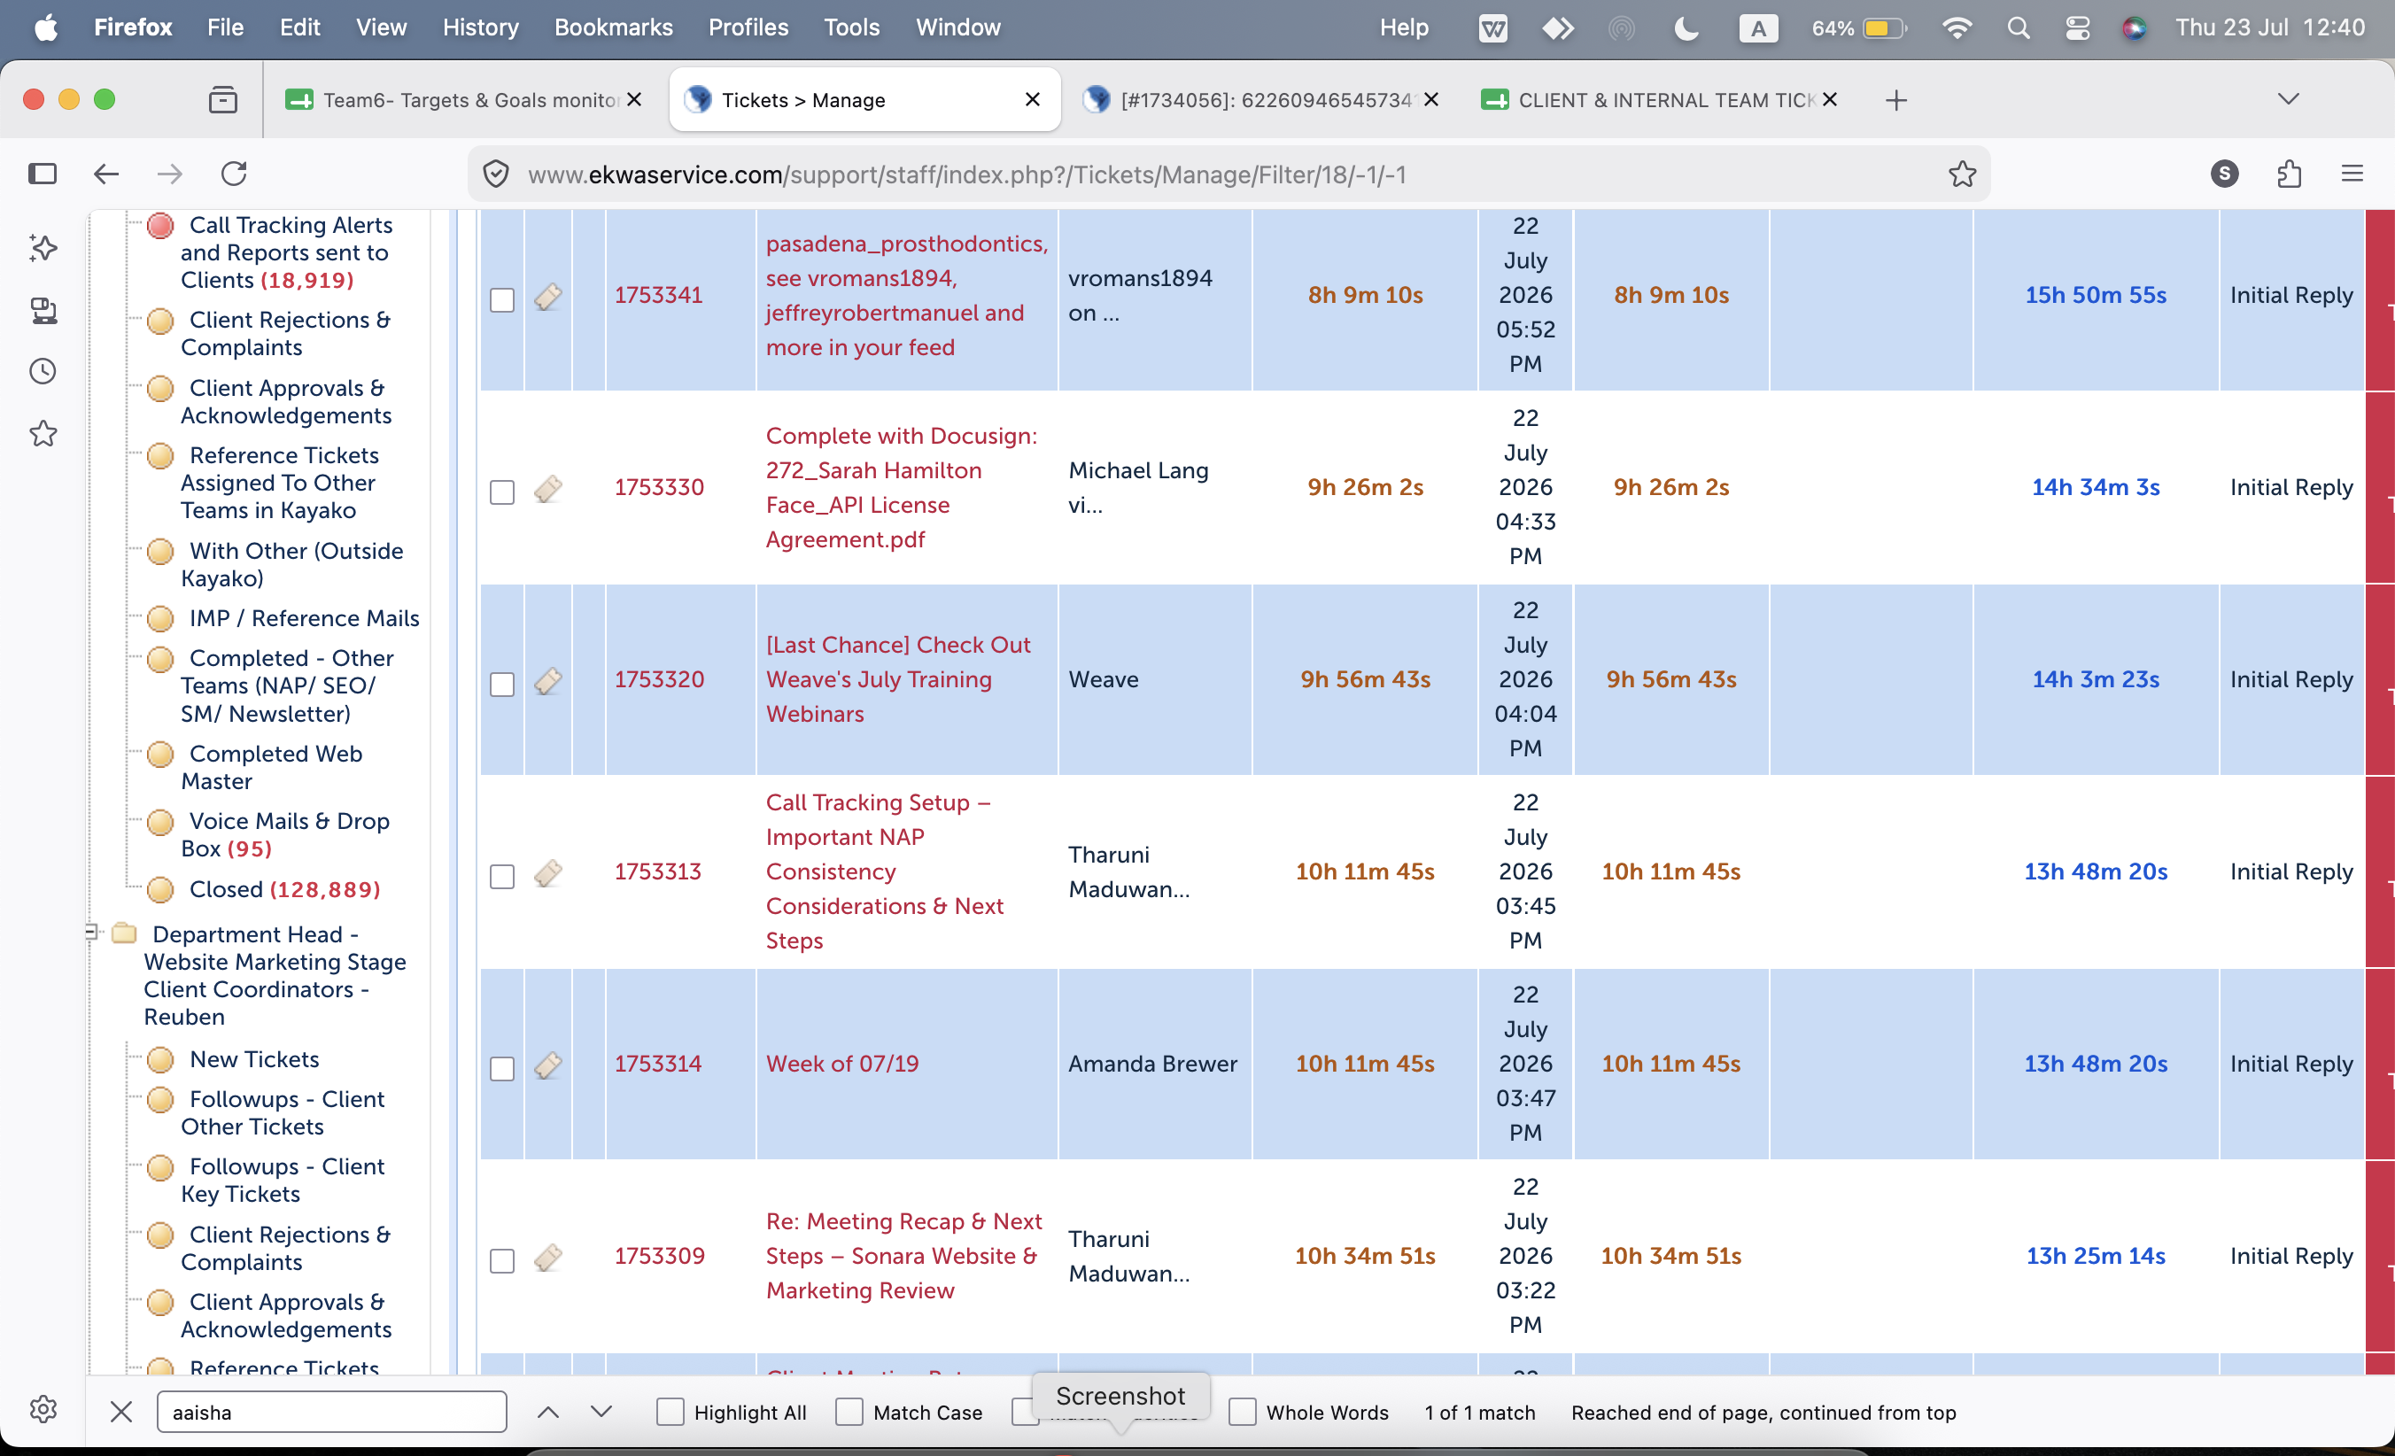Click the find bar search field

coord(331,1413)
